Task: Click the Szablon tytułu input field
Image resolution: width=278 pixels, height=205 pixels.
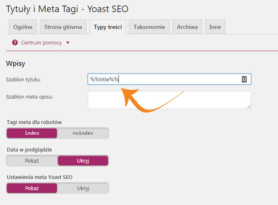Action: pos(169,79)
